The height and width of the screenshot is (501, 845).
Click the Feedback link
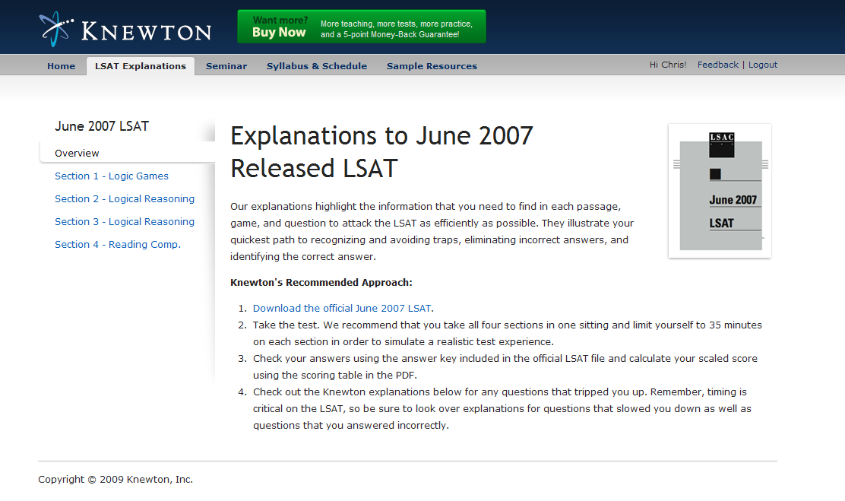pyautogui.click(x=718, y=65)
